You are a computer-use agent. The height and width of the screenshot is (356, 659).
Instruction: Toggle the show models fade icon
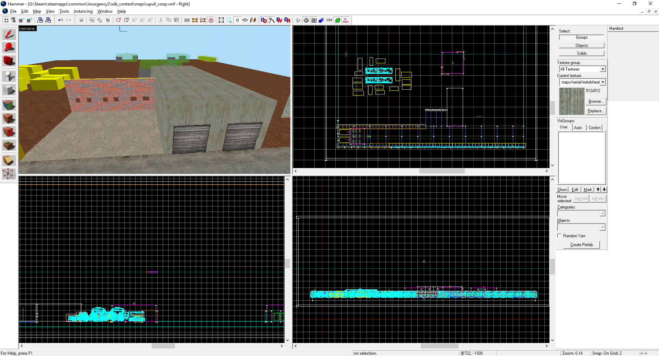(321, 20)
